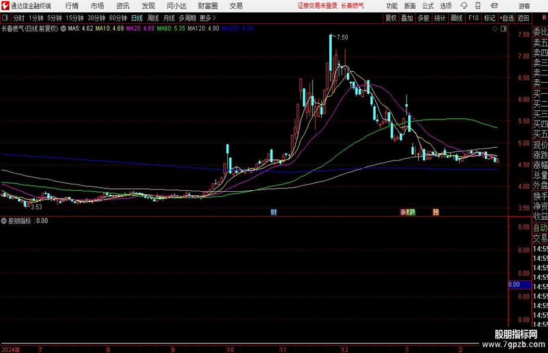Click the customer service headset icon

464,6
